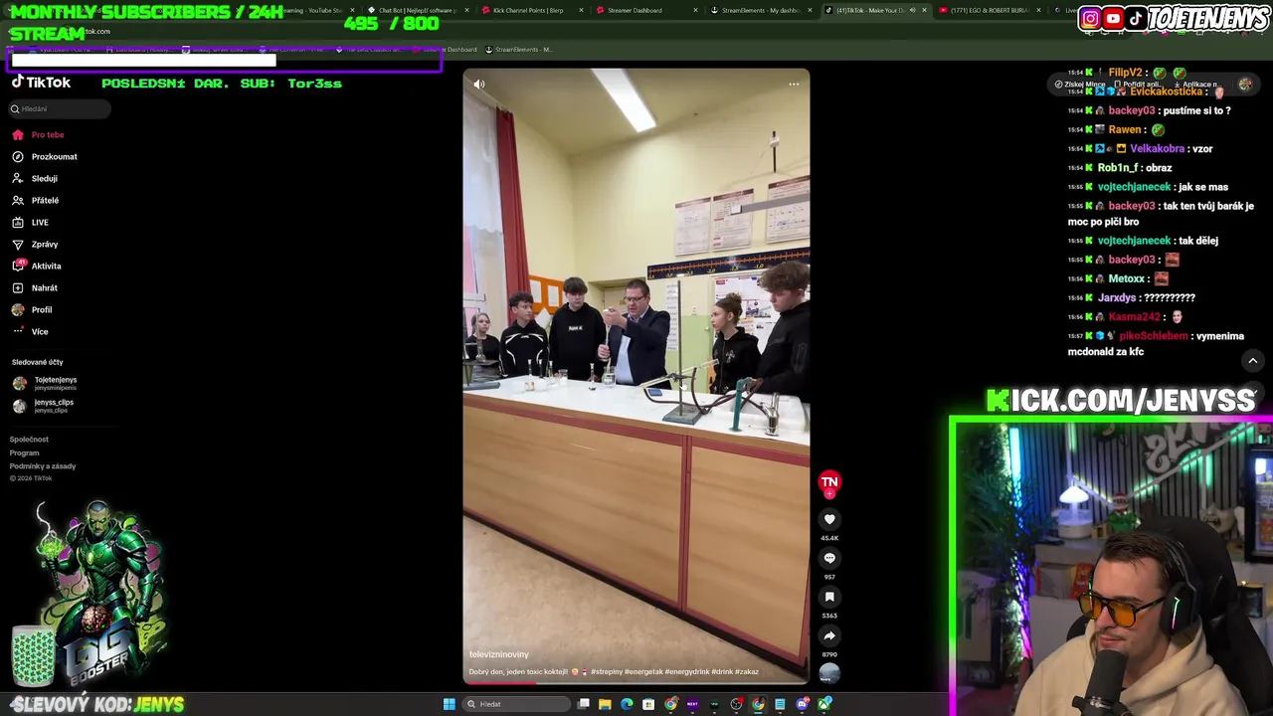The width and height of the screenshot is (1273, 716).
Task: Open followed account jenyss_clips
Action: (x=43, y=406)
